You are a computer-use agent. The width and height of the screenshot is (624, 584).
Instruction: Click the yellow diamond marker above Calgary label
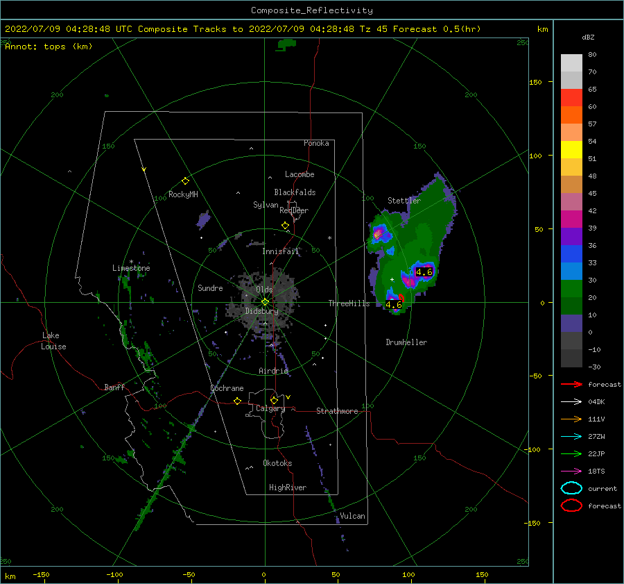tap(274, 400)
